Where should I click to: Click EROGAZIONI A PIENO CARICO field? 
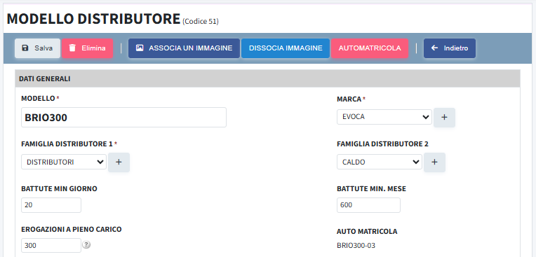51,245
